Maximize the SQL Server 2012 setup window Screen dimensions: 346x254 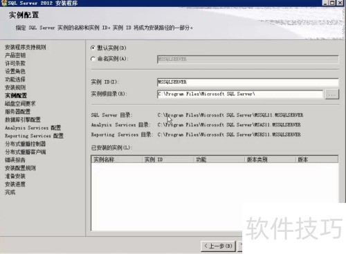tap(332, 3)
